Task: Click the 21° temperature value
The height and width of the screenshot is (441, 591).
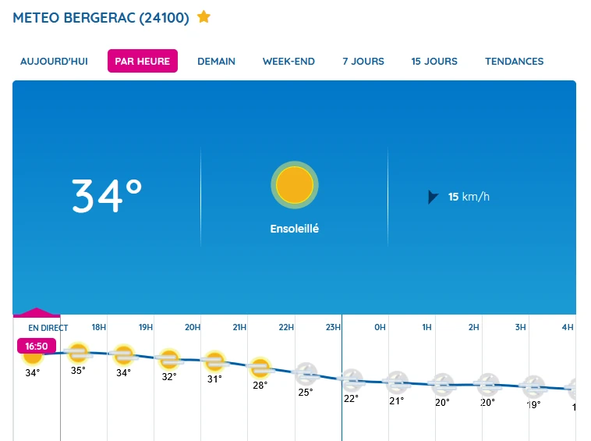Action: [397, 400]
